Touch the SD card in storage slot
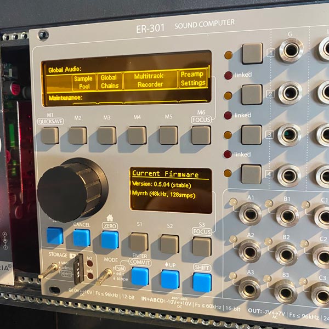The height and width of the screenshot is (329, 329). tap(79, 269)
